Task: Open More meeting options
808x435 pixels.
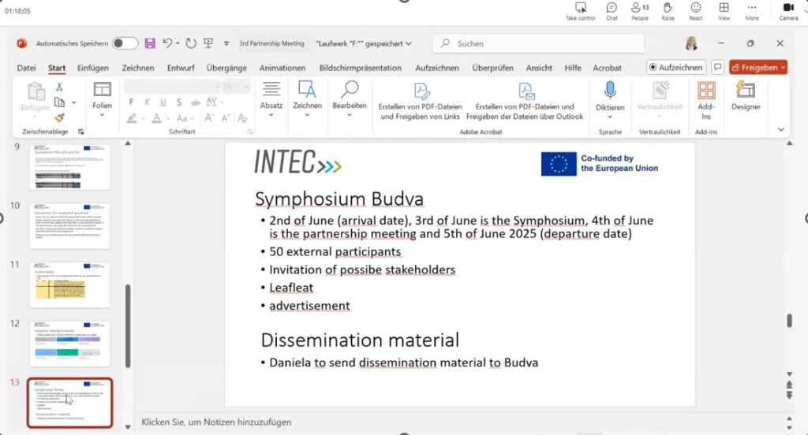Action: coord(752,11)
